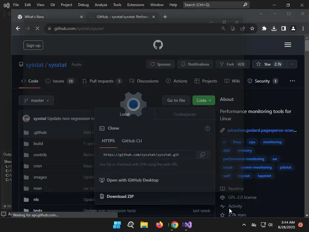Click the GitHub octocat logo
Viewport: 309px width, 232px height.
coord(158,45)
